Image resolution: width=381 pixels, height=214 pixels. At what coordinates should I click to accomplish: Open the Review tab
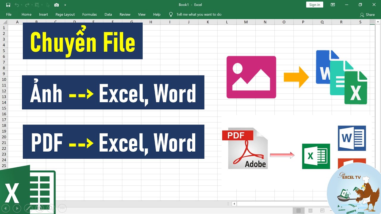coord(125,14)
